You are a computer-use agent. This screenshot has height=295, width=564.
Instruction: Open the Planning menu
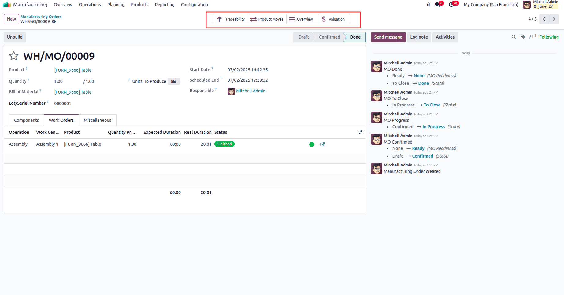click(116, 5)
